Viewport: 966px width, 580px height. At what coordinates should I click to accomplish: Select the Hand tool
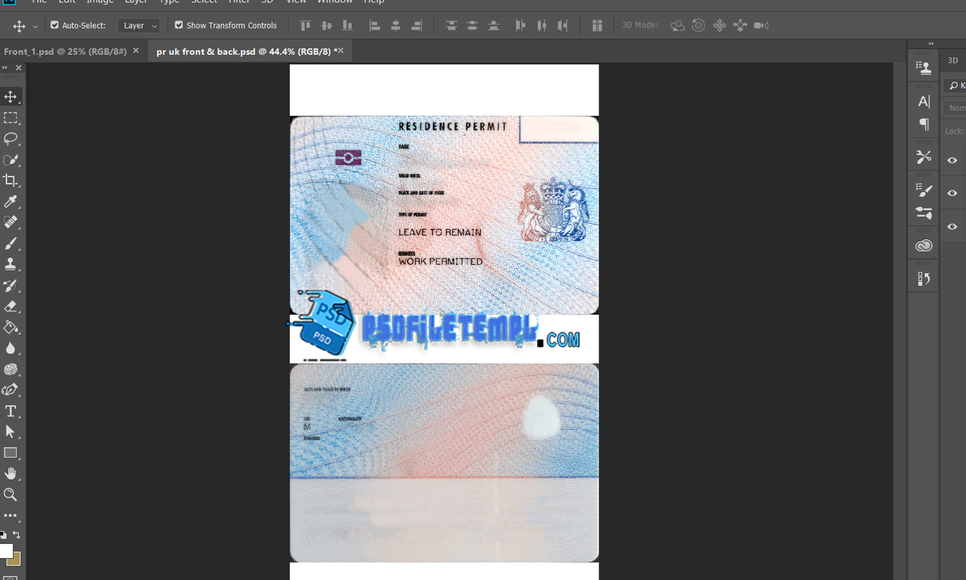(x=11, y=474)
